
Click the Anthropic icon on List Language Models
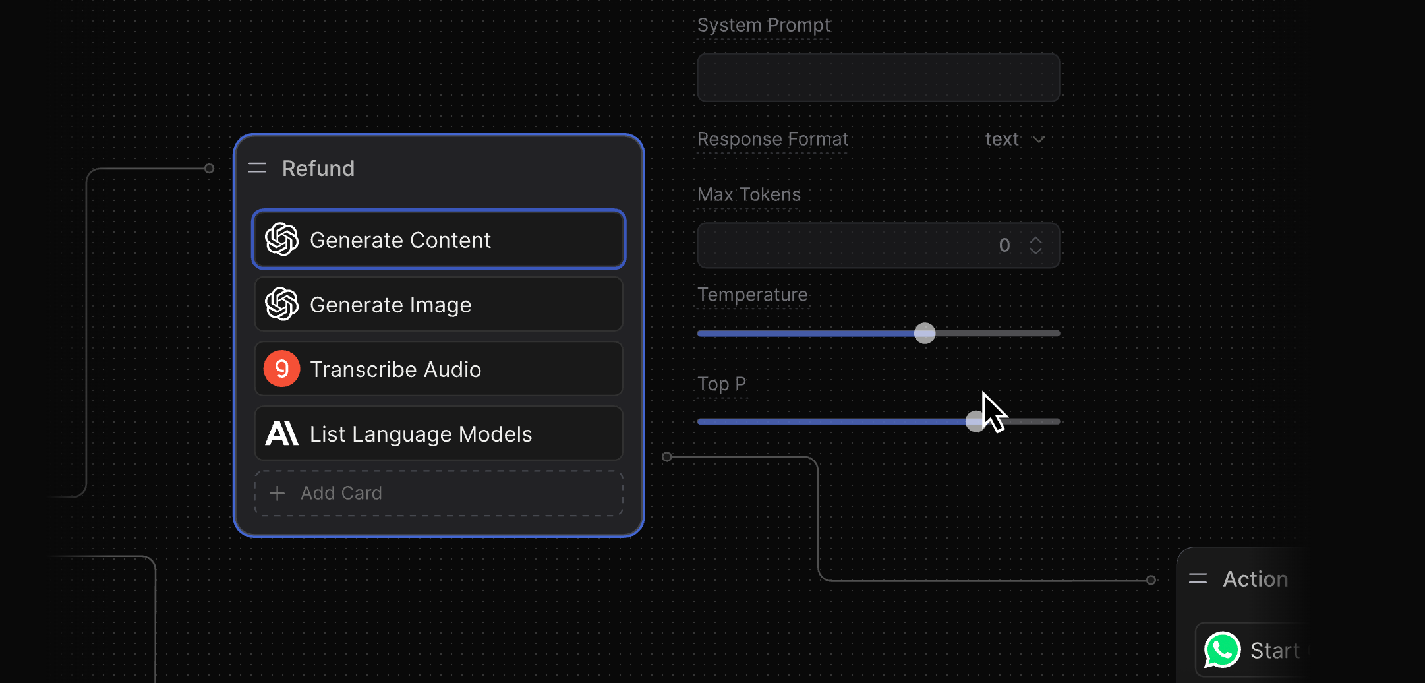point(281,434)
